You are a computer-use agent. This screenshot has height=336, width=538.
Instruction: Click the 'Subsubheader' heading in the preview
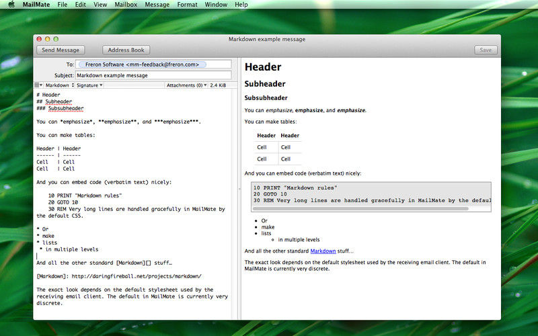click(266, 97)
